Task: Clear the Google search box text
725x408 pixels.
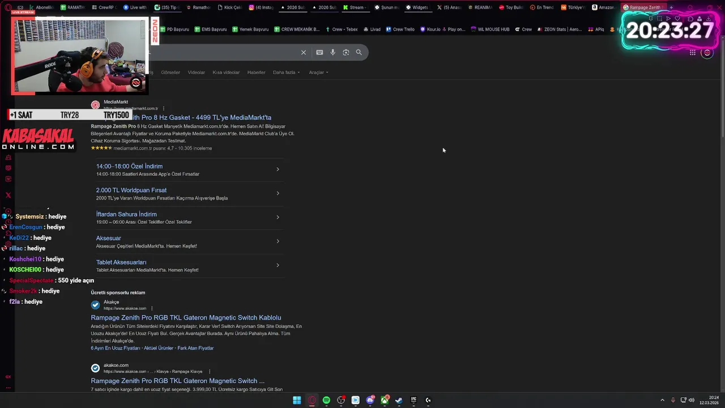Action: click(x=304, y=52)
